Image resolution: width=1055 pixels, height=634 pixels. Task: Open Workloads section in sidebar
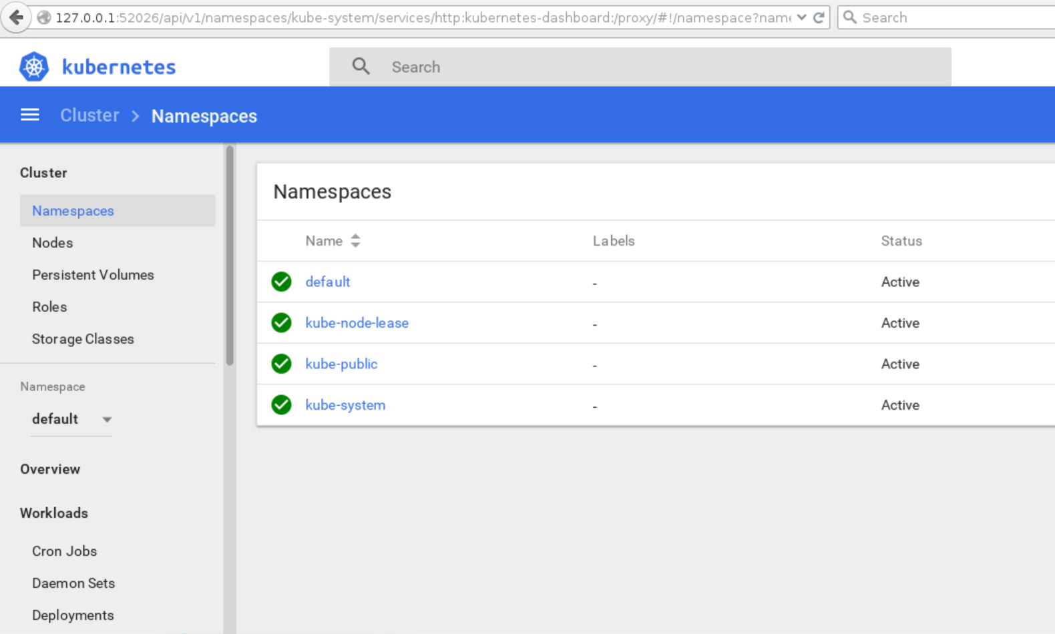[x=54, y=513]
